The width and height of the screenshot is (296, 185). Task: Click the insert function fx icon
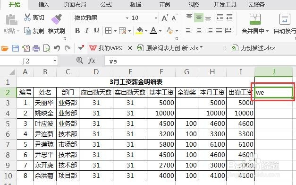pyautogui.click(x=92, y=61)
